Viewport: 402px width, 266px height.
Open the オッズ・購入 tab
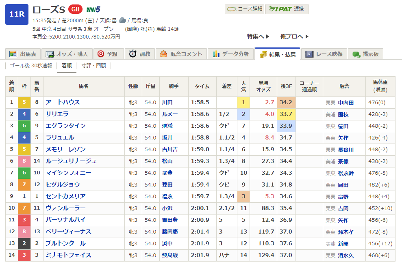[x=67, y=54]
